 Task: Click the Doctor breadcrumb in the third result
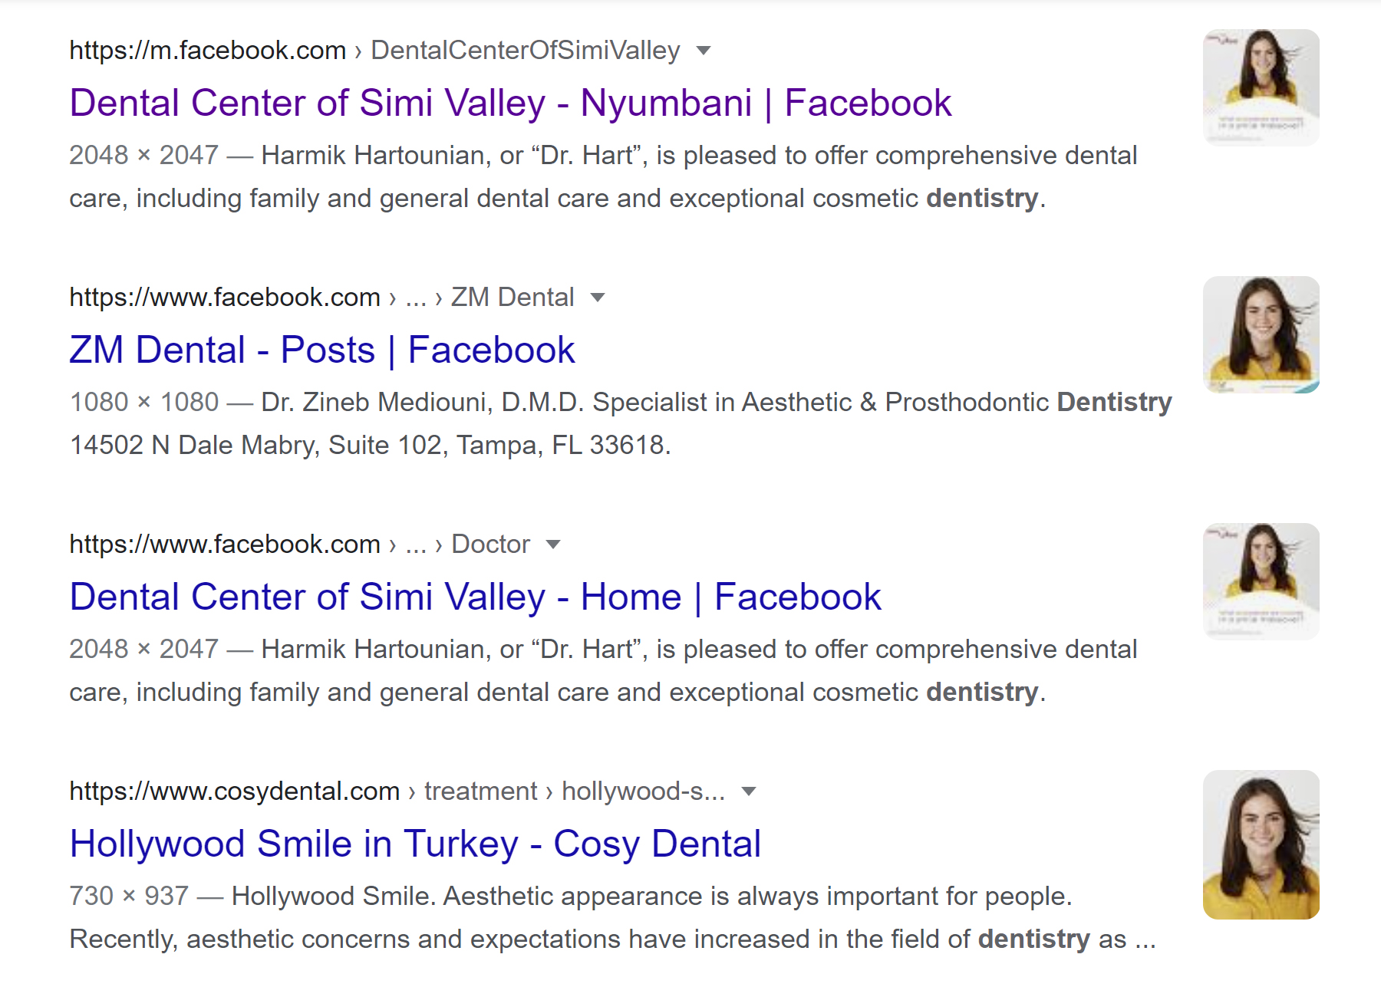(490, 545)
